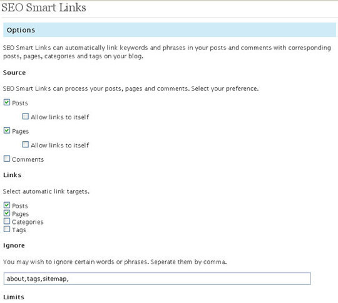Enable Allow links to itself under Source Pages
This screenshot has width=338, height=303.
(x=26, y=144)
